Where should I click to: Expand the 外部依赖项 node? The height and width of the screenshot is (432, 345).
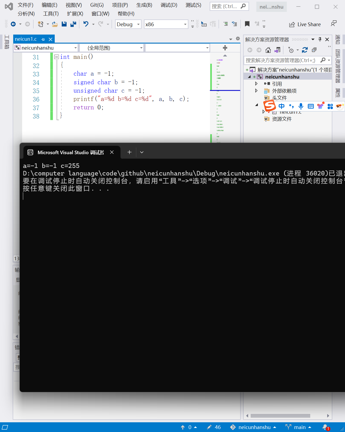pos(256,91)
